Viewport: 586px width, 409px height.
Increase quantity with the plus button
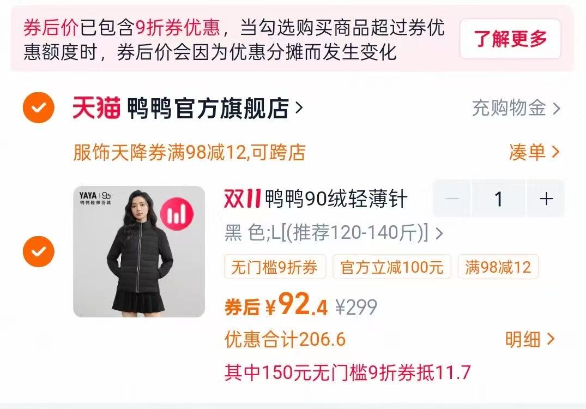point(546,199)
